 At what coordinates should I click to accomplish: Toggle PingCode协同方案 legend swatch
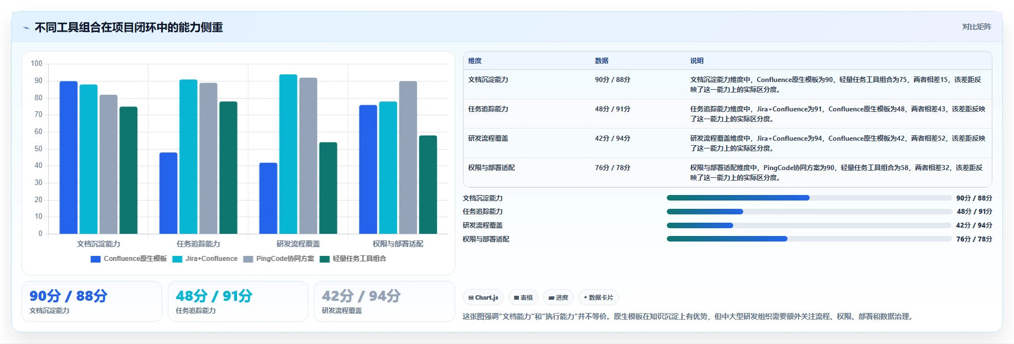point(248,259)
